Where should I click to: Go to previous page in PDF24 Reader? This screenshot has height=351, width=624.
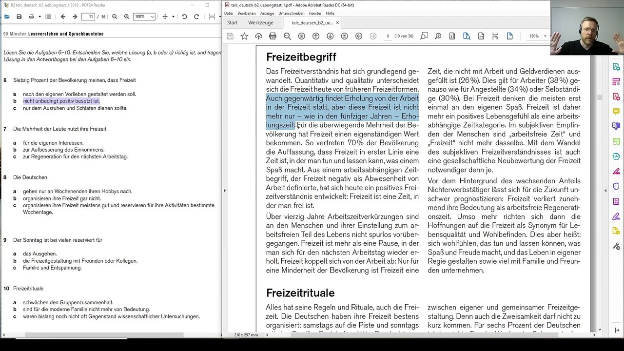[63, 17]
